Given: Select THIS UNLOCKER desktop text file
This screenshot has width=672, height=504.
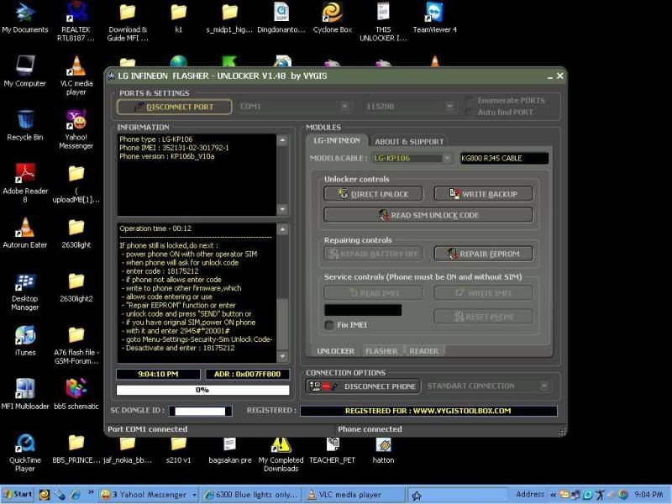Looking at the screenshot, I should [x=383, y=22].
